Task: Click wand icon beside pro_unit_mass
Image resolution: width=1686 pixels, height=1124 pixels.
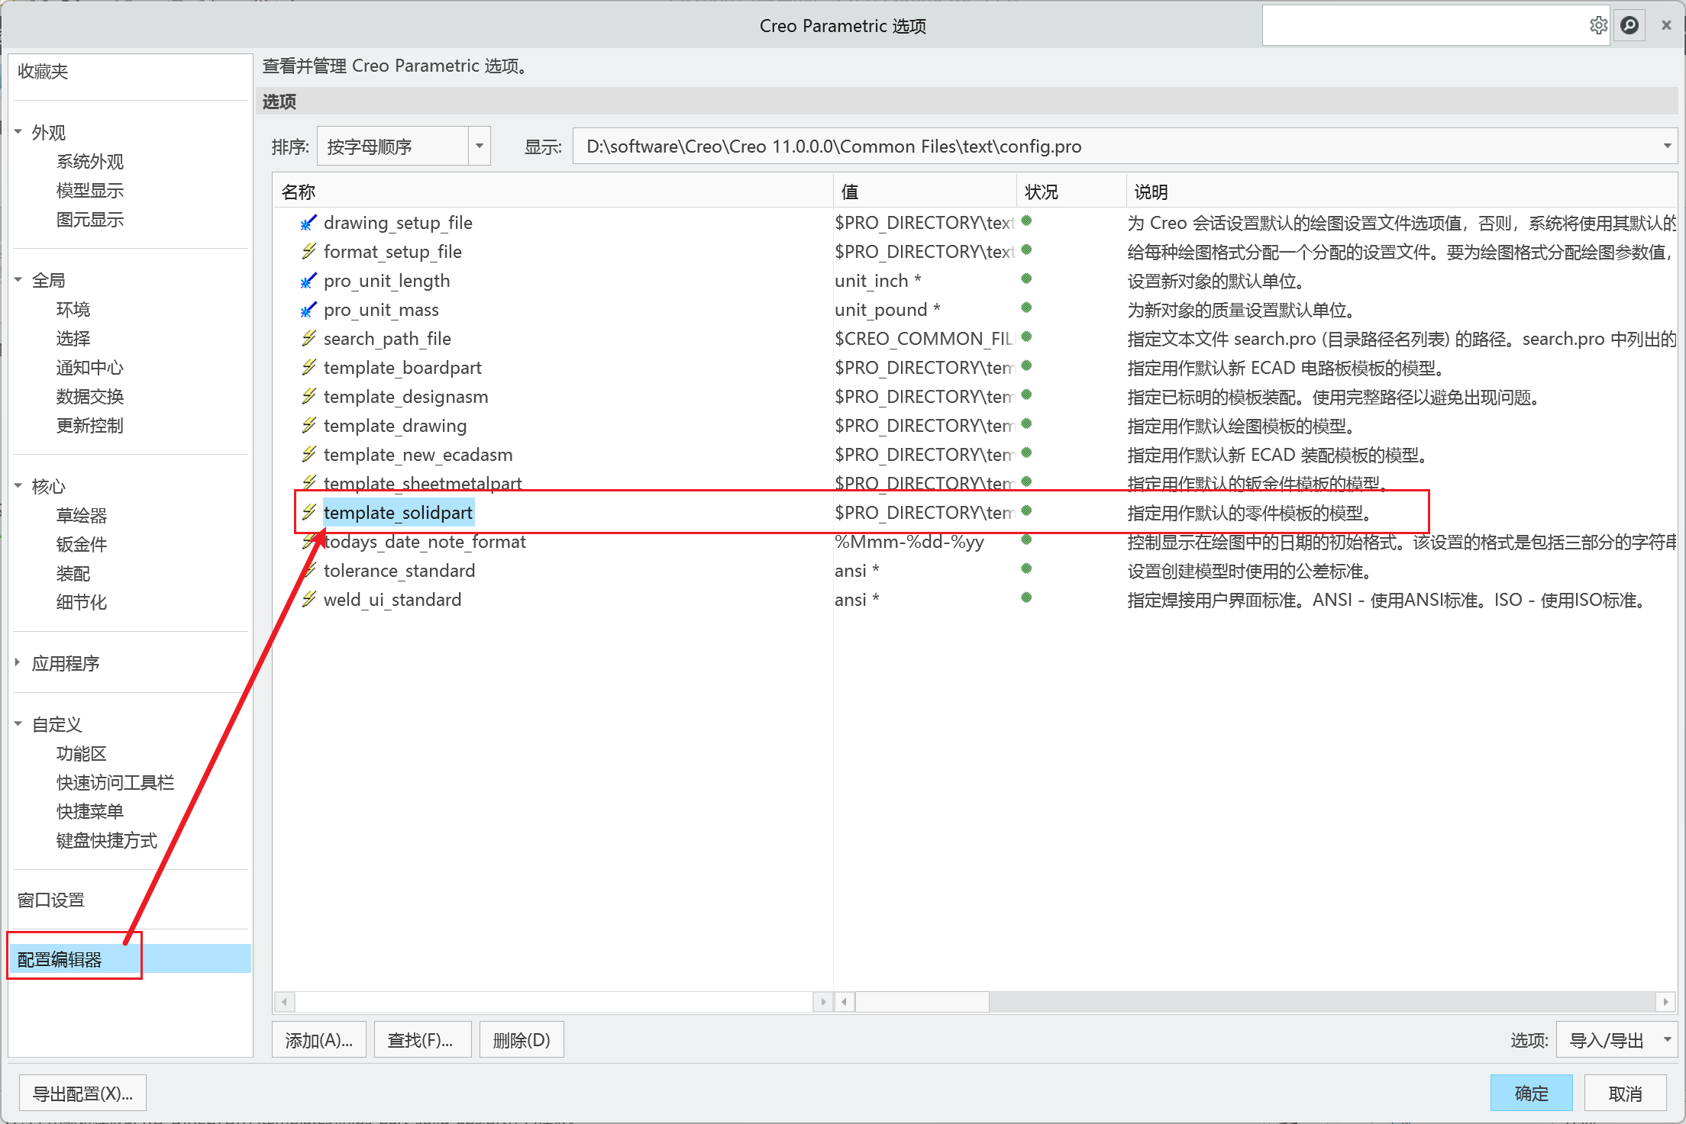Action: coord(308,309)
